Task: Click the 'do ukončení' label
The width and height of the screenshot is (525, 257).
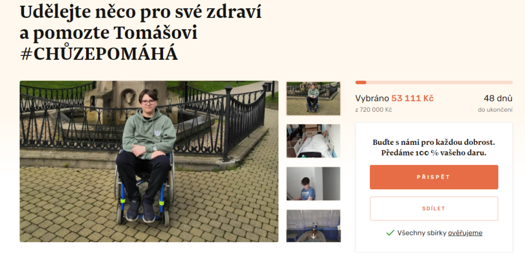Action: pyautogui.click(x=495, y=110)
